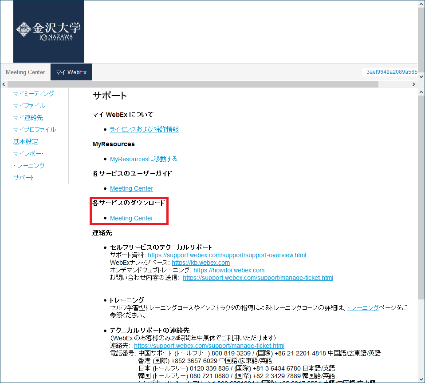Open トレーニング in the left sidebar
This screenshot has width=425, height=383.
coord(29,165)
